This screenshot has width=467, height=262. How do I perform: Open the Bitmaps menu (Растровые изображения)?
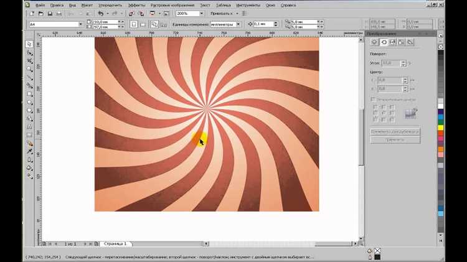(x=172, y=5)
